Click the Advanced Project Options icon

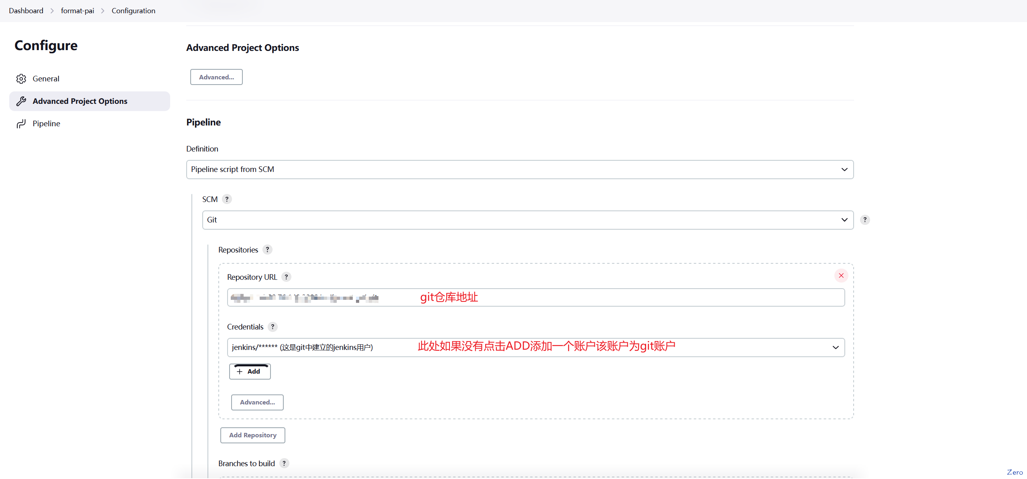pyautogui.click(x=22, y=101)
